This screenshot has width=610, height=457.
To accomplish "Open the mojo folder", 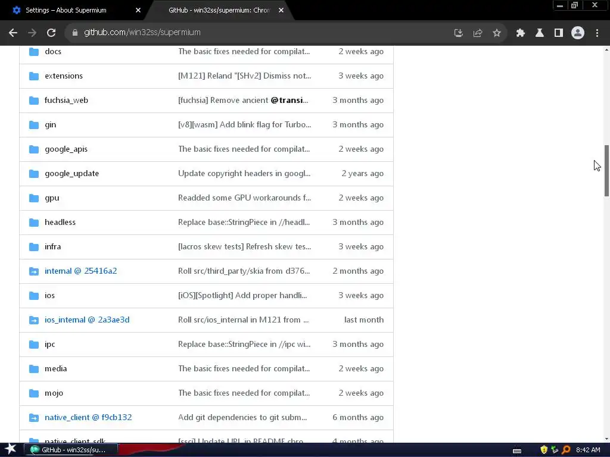I will pyautogui.click(x=54, y=393).
